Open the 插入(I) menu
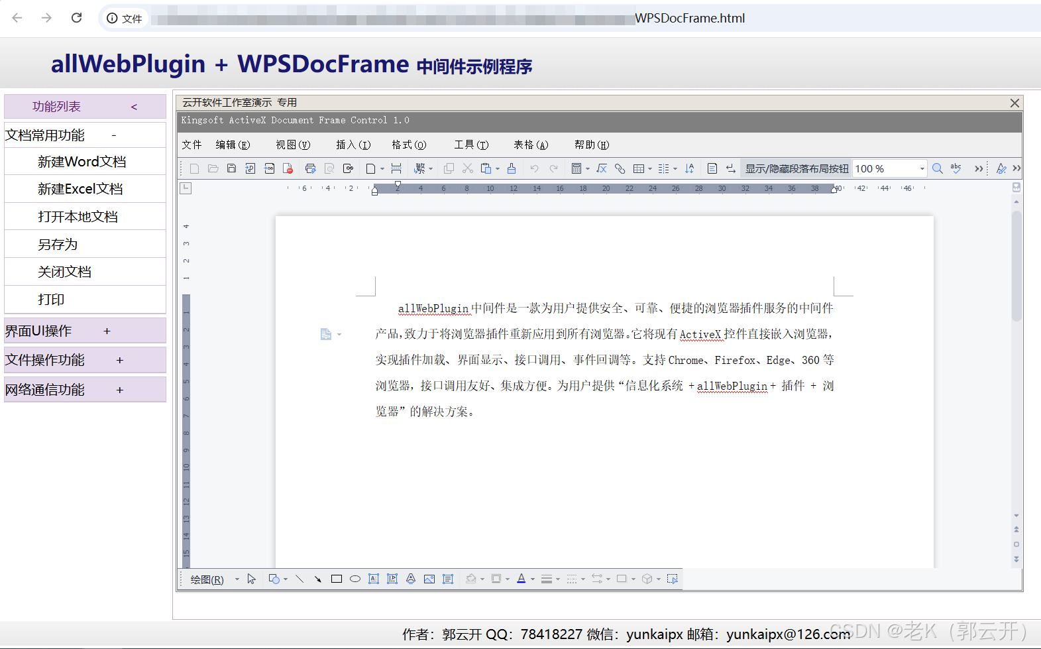 coord(353,145)
